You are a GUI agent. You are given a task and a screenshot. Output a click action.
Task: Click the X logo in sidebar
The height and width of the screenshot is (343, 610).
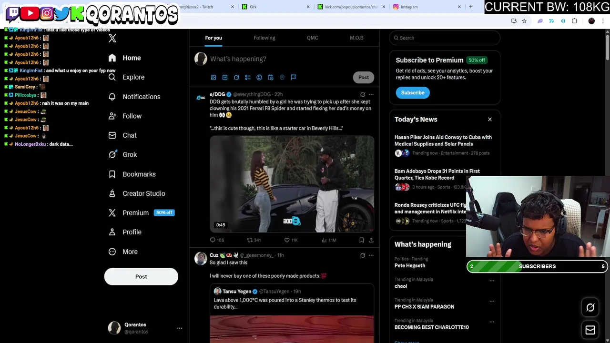coord(112,39)
